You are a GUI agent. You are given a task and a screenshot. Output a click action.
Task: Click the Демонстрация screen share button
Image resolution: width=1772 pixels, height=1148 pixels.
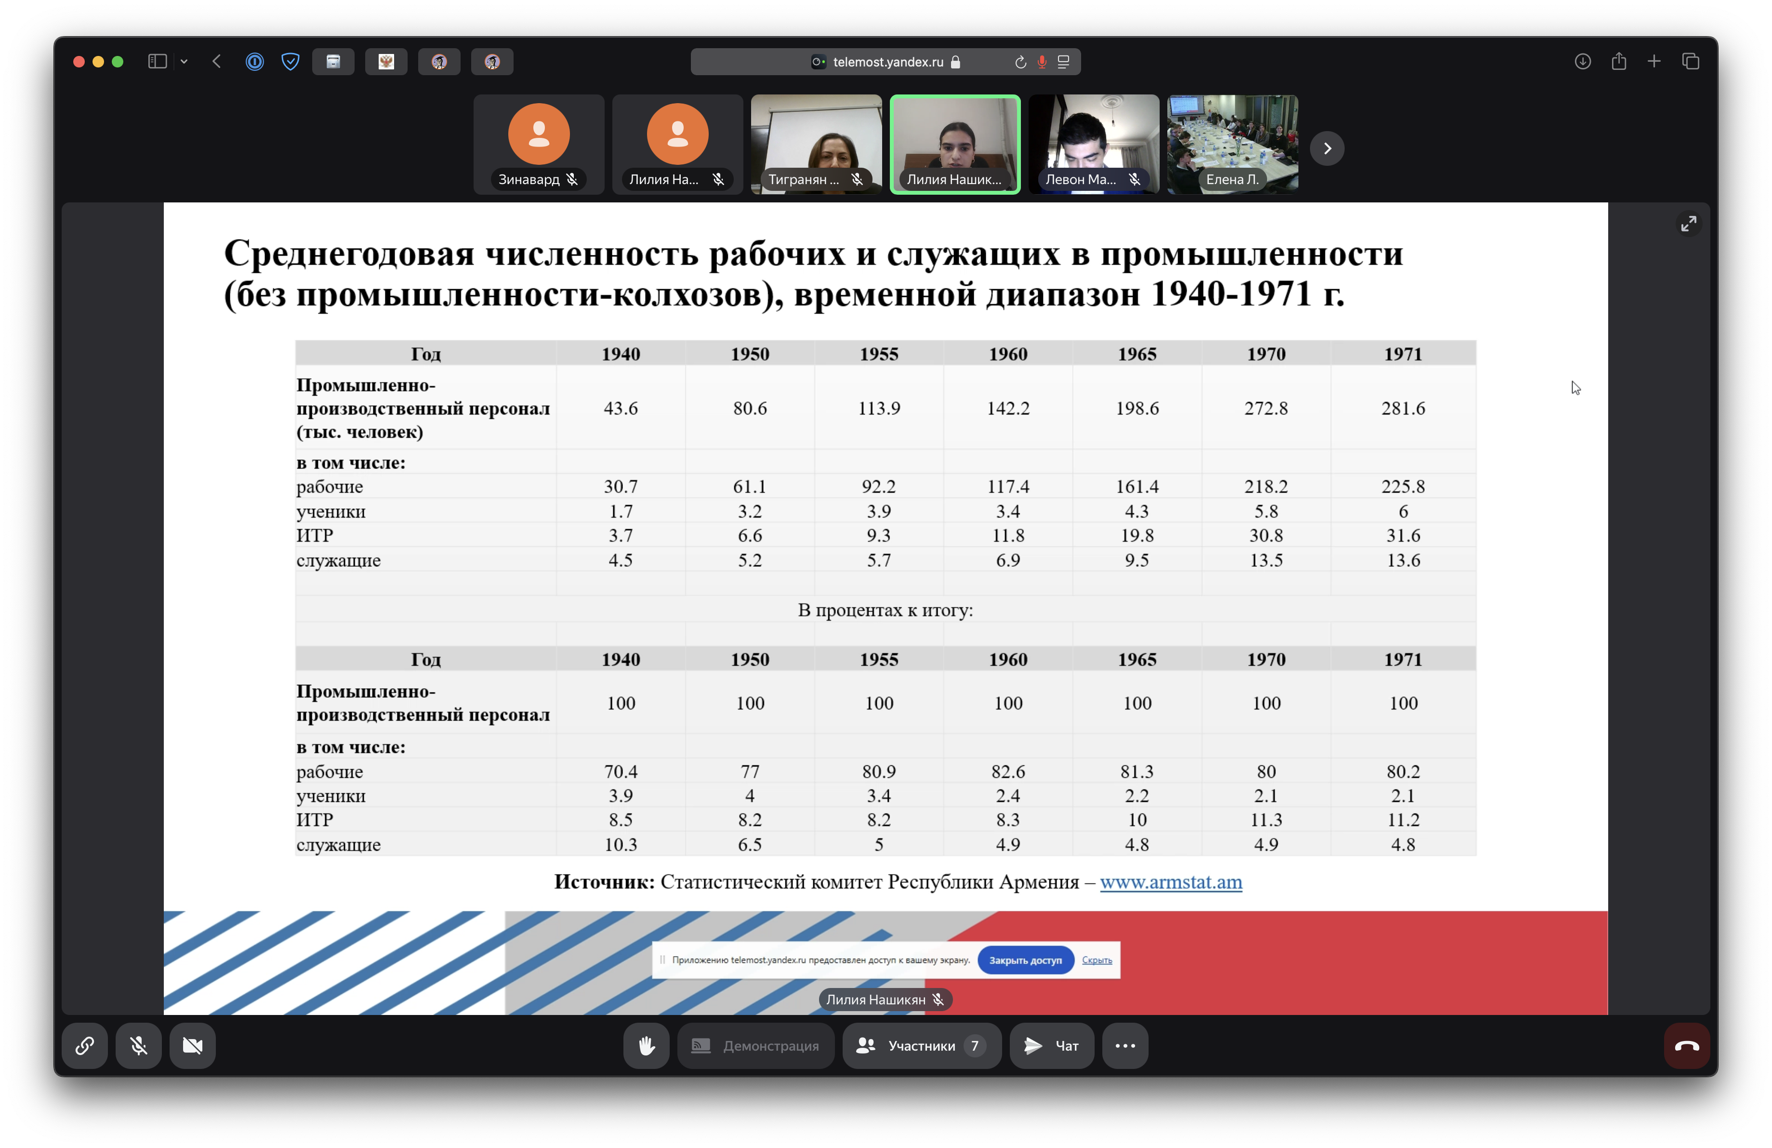(x=756, y=1046)
